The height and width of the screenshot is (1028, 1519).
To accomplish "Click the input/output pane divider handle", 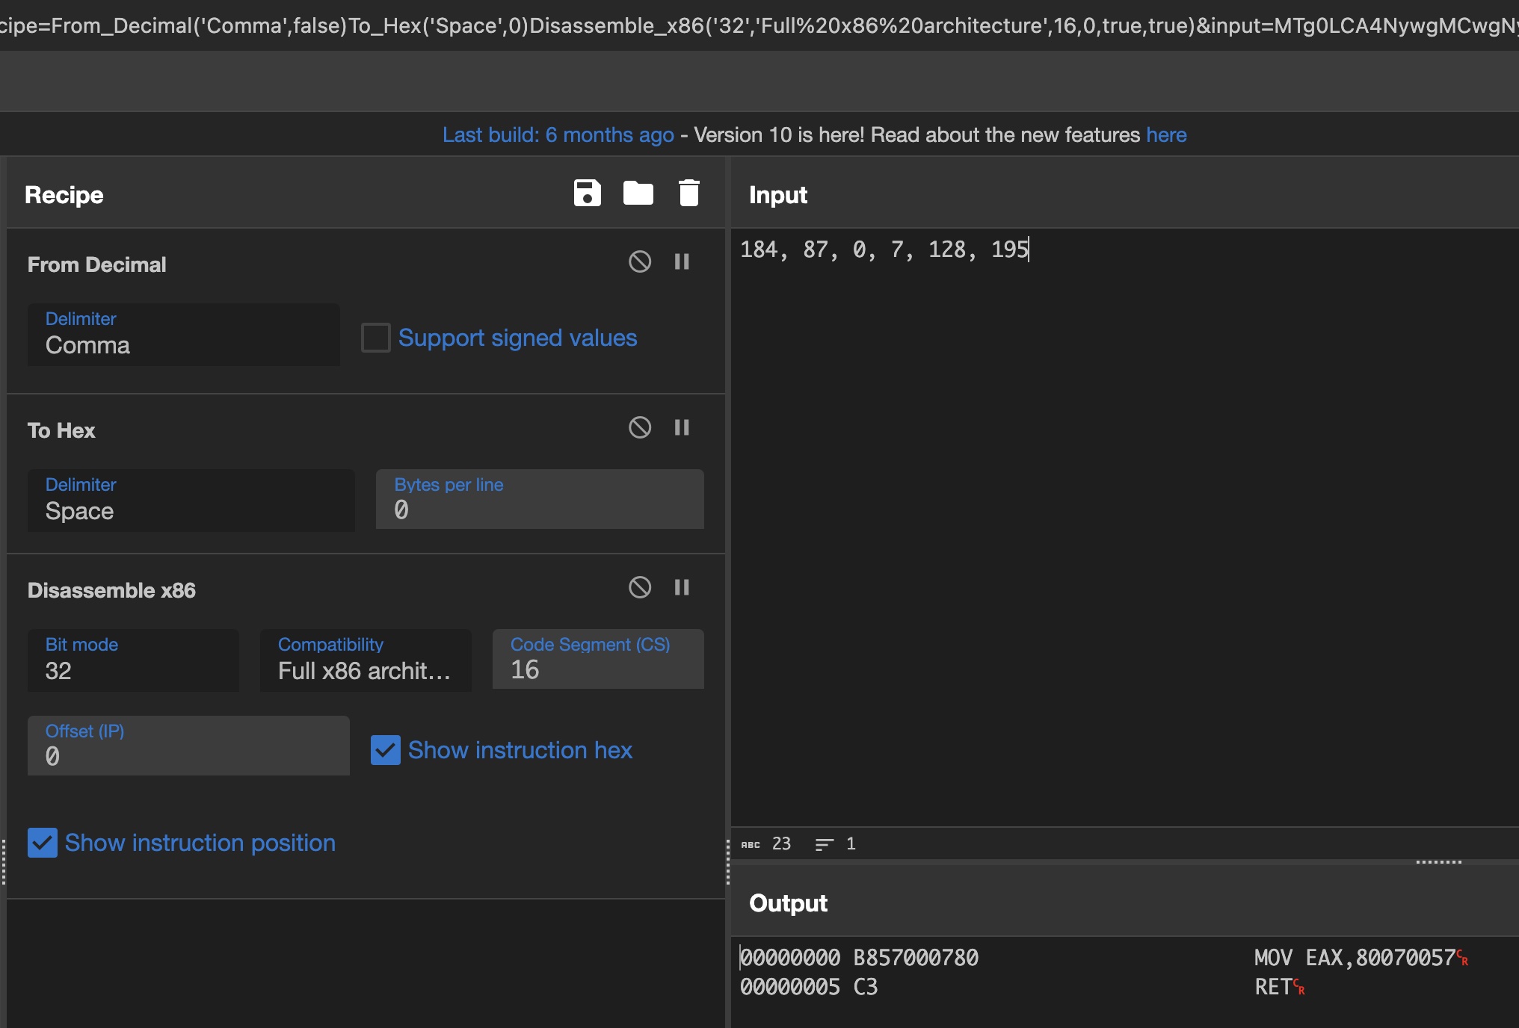I will click(1438, 862).
